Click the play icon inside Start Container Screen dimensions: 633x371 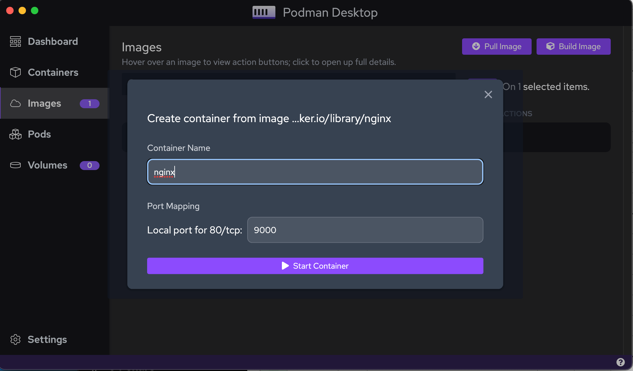(x=285, y=266)
